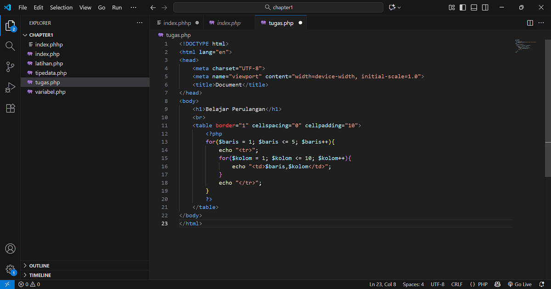Change UTF-8 file encoding
551x289 pixels.
click(x=438, y=284)
